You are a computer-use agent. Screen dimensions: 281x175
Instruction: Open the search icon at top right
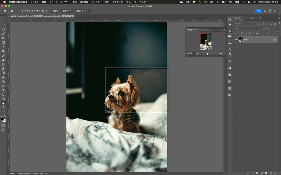[x=266, y=11]
